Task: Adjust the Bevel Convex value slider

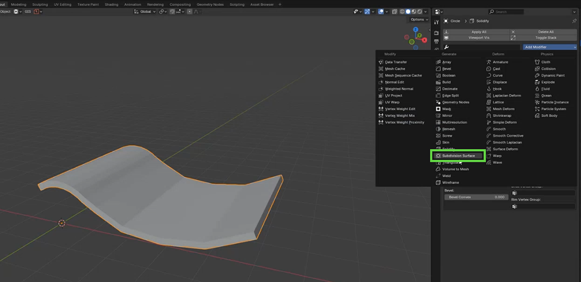Action: [x=475, y=197]
